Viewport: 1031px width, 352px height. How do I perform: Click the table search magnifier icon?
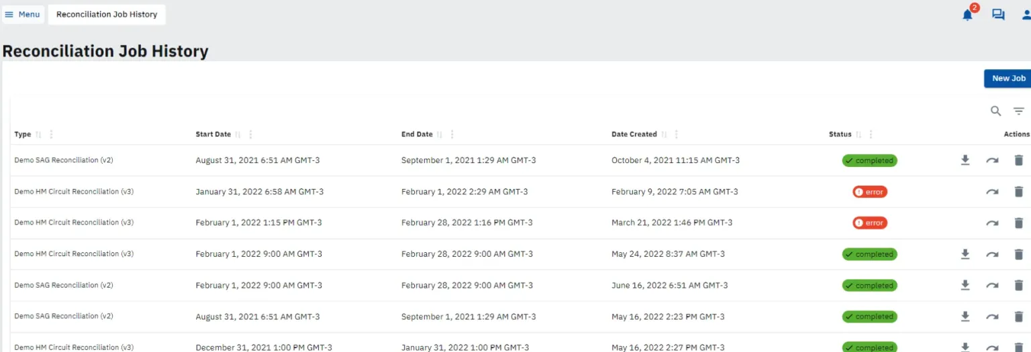click(x=996, y=111)
